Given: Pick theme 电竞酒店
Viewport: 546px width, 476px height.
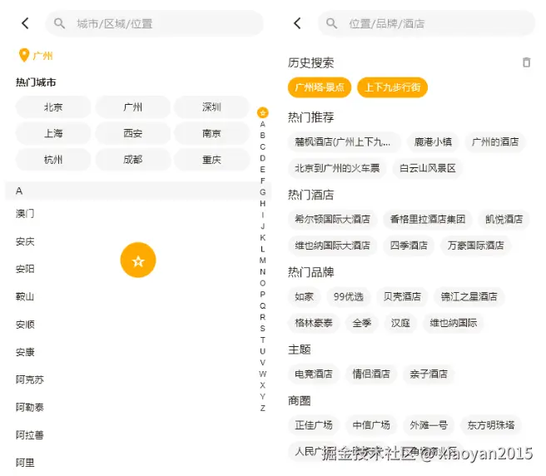Looking at the screenshot, I should coord(314,374).
